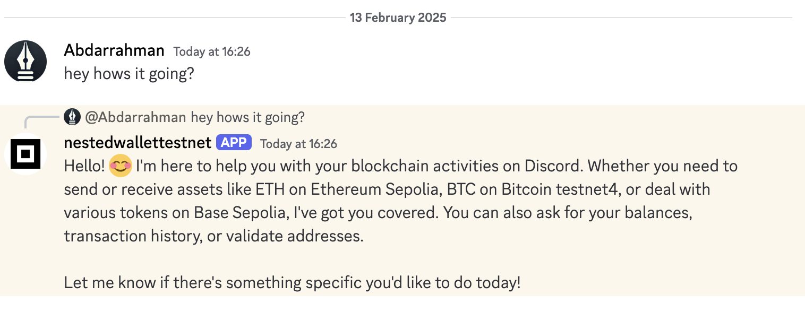Click Abdarrahman's pen nib avatar
This screenshot has height=312, width=805.
25,61
